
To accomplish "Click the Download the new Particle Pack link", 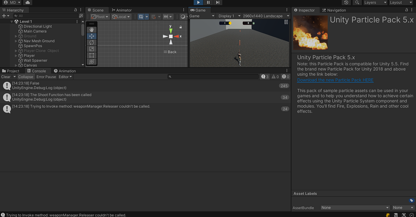I will coord(335,80).
